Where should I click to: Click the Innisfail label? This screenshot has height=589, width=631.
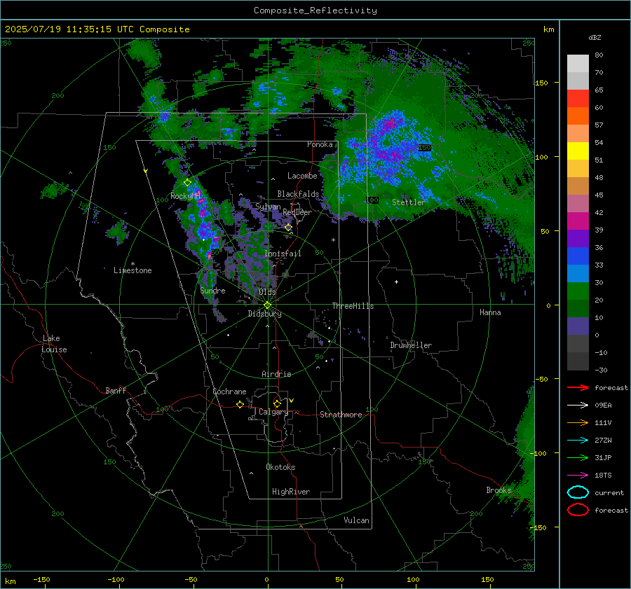(283, 254)
